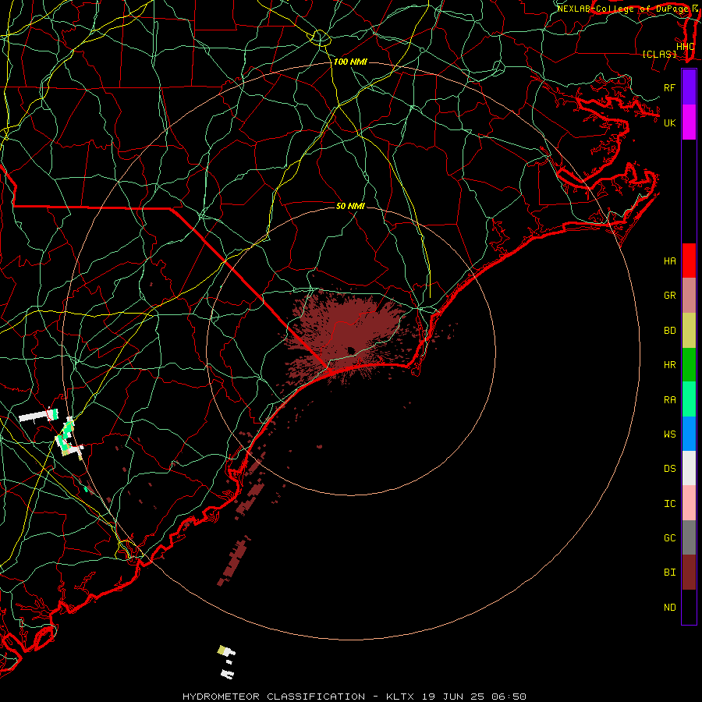Click the RF purple legend swatch
Screen dimensions: 702x702
tap(689, 87)
